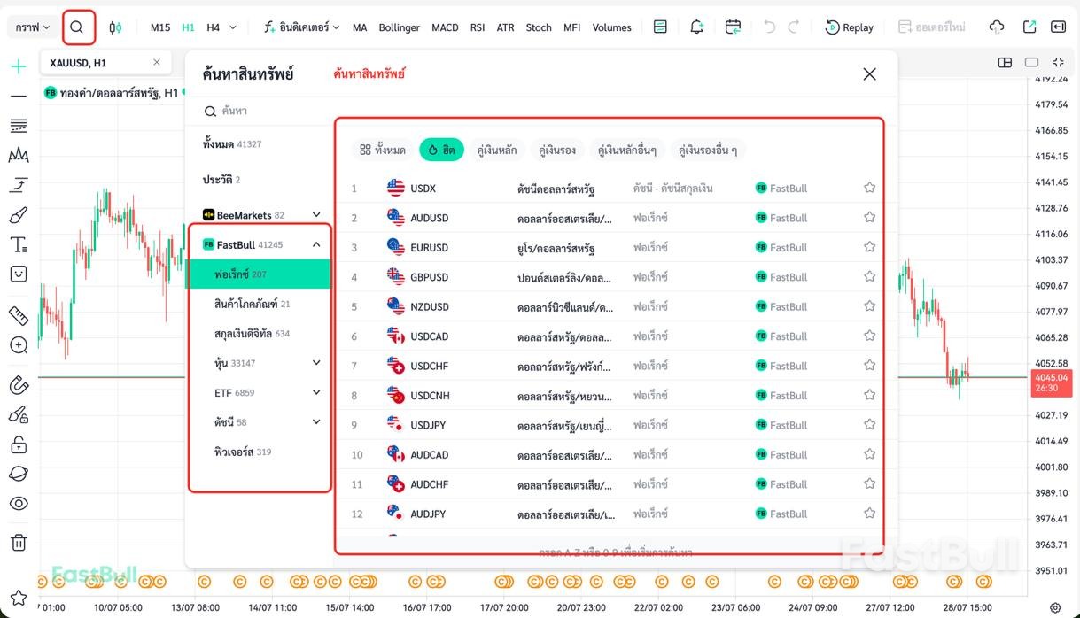The width and height of the screenshot is (1080, 618).
Task: Start the Replay mode
Action: 850,27
